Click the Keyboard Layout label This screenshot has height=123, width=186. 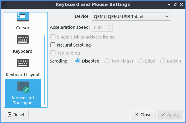[23, 75]
